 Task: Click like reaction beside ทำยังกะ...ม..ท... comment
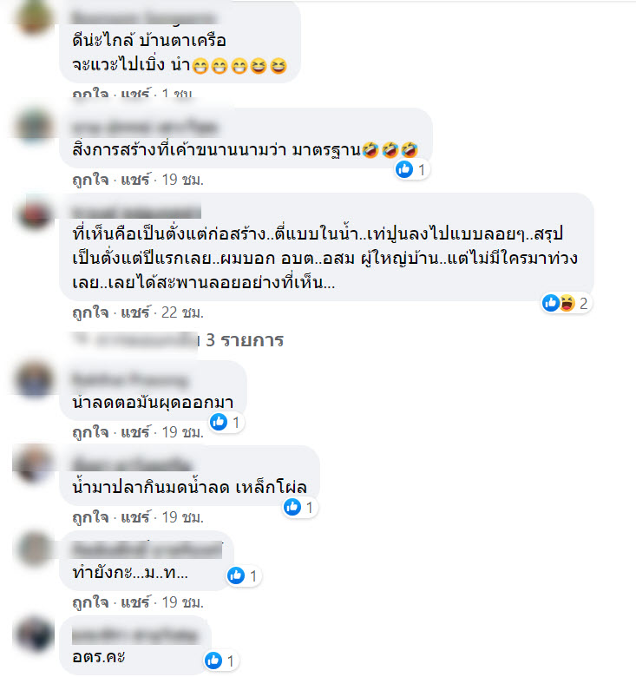(x=236, y=575)
